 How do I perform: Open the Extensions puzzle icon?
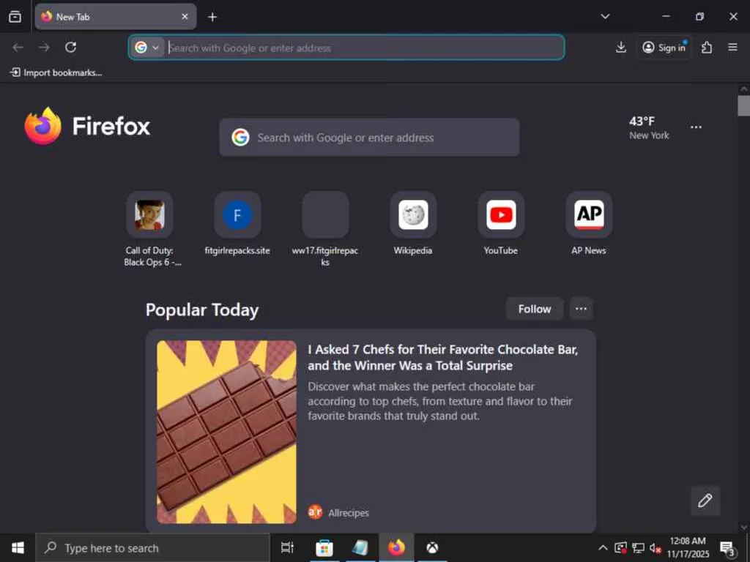point(707,48)
